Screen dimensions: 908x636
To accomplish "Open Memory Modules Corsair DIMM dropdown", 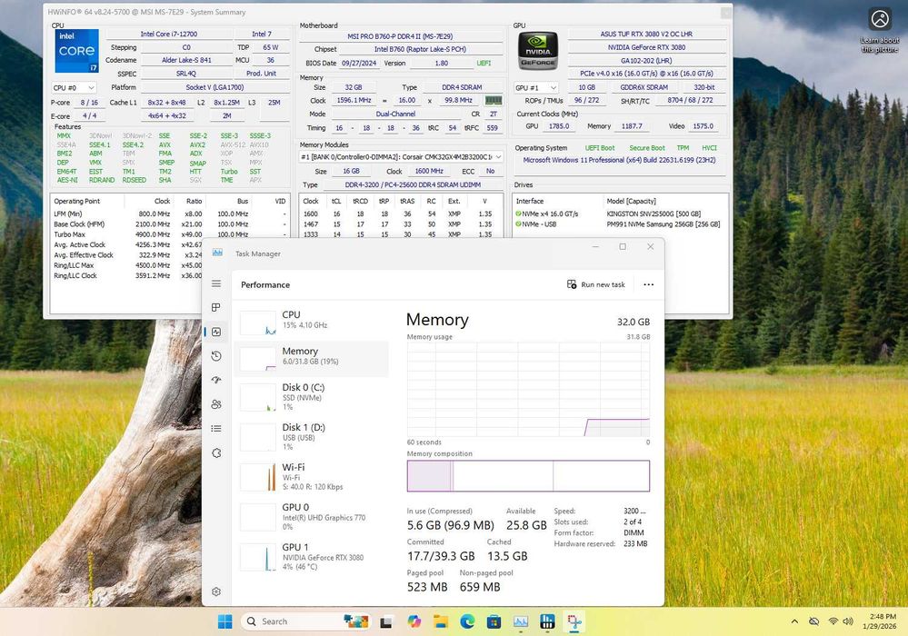I will (401, 157).
